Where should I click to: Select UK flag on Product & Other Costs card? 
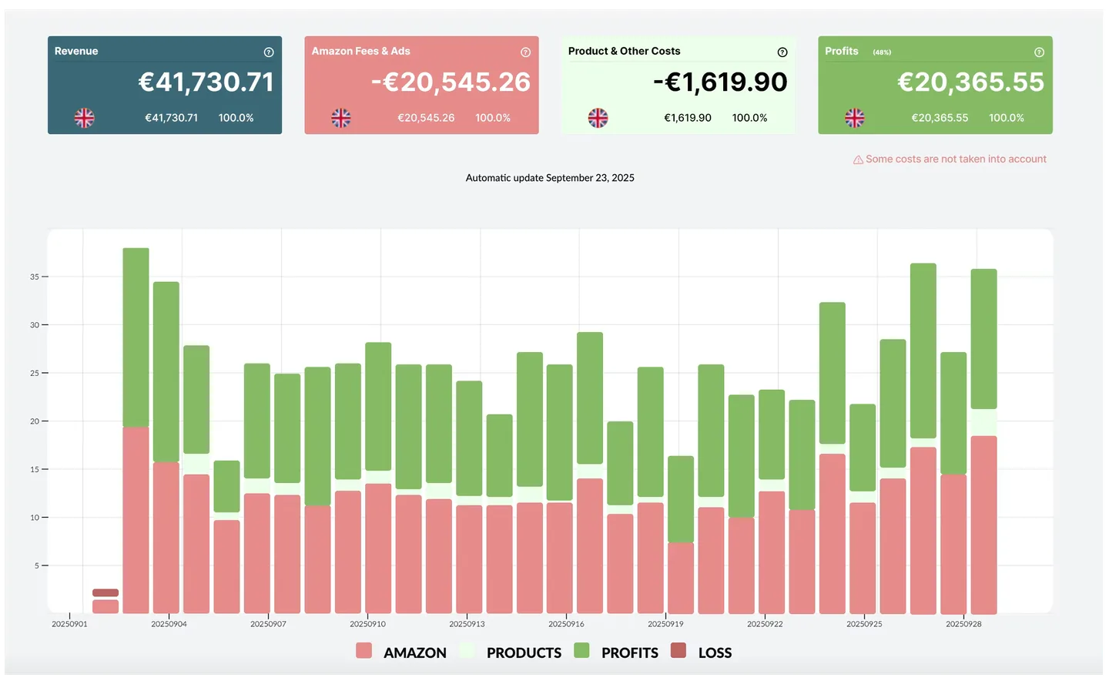(x=598, y=118)
